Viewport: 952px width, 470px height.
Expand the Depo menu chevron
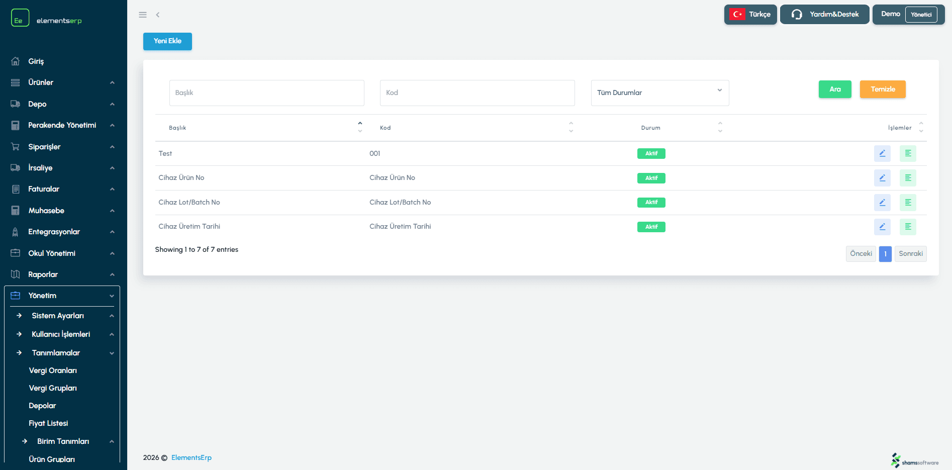pos(112,104)
